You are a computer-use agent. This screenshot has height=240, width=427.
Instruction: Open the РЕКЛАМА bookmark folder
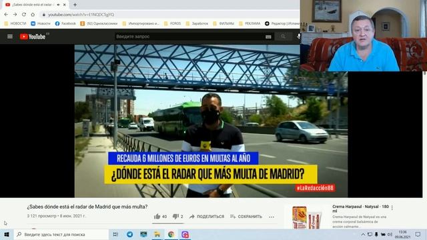pyautogui.click(x=250, y=24)
